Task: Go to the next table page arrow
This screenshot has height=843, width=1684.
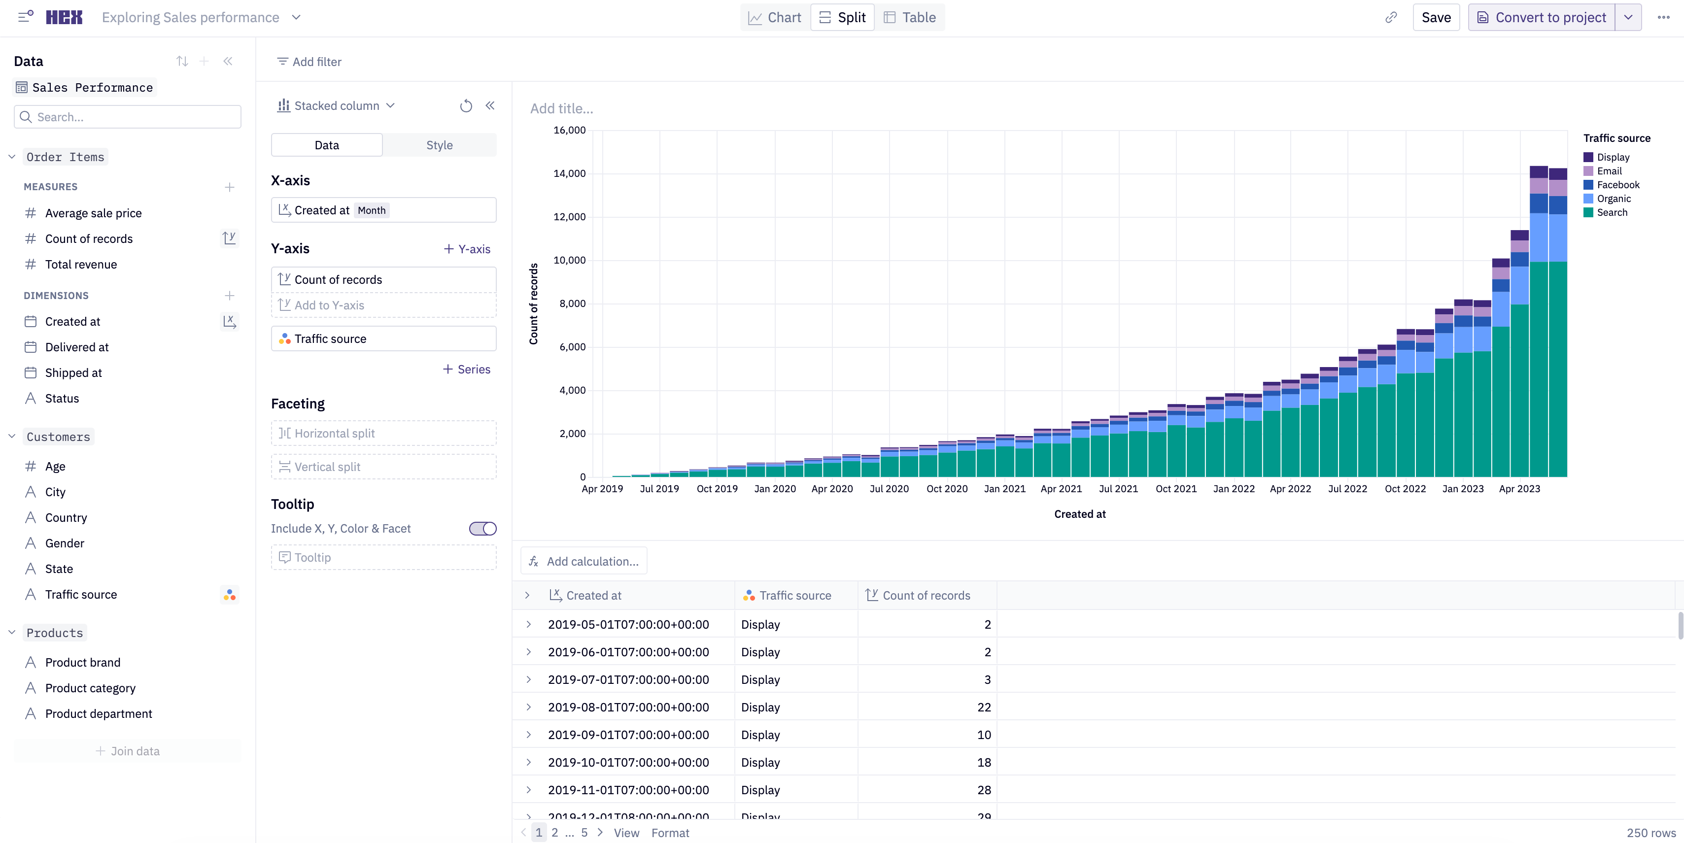Action: coord(599,832)
